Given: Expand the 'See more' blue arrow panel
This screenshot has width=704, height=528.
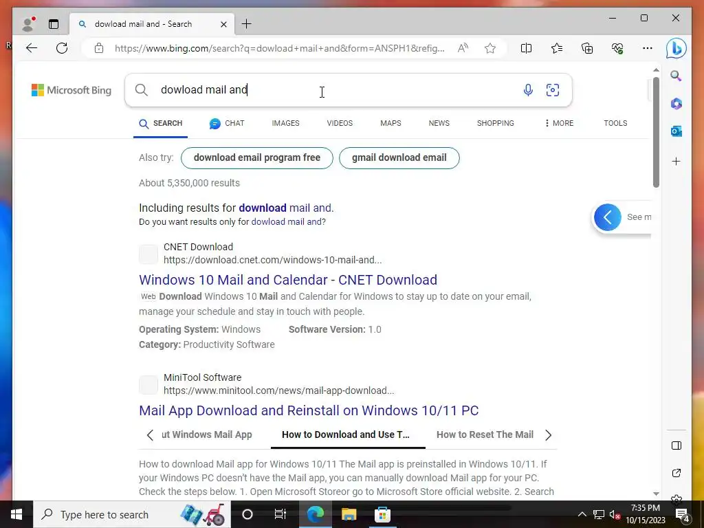Looking at the screenshot, I should click(x=608, y=217).
